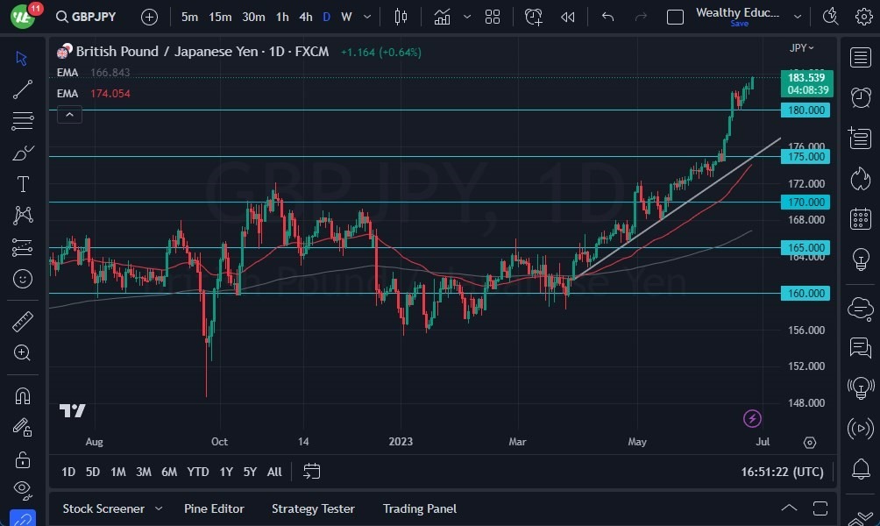Select the text annotation tool

22,183
